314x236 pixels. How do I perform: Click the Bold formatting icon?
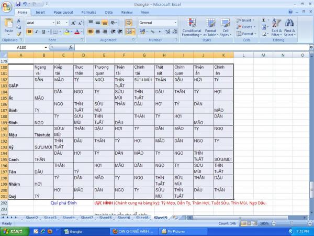[x=29, y=31]
